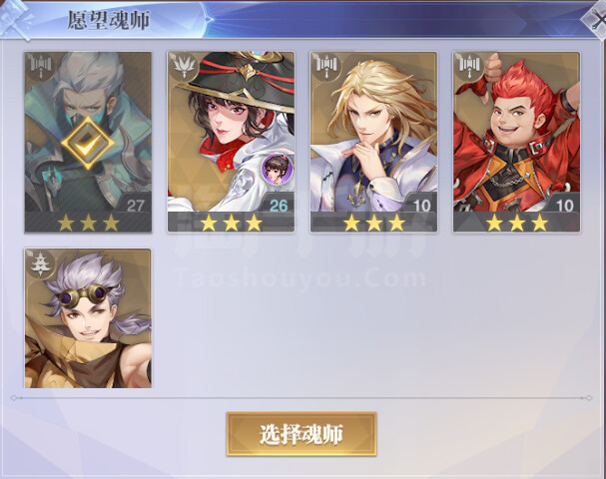Screen dimensions: 606x479
Task: Click the three stars under red-haired card
Action: tap(517, 223)
